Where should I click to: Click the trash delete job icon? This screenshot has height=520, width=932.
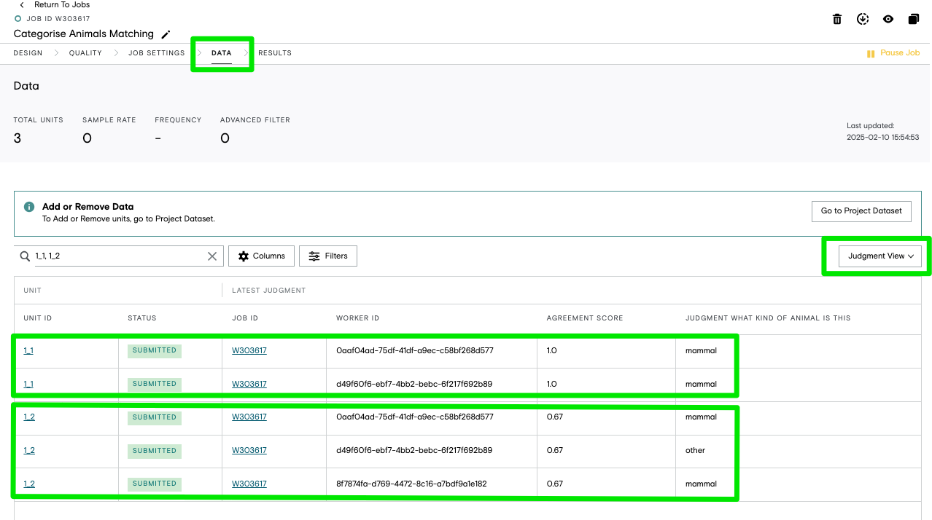pyautogui.click(x=837, y=20)
